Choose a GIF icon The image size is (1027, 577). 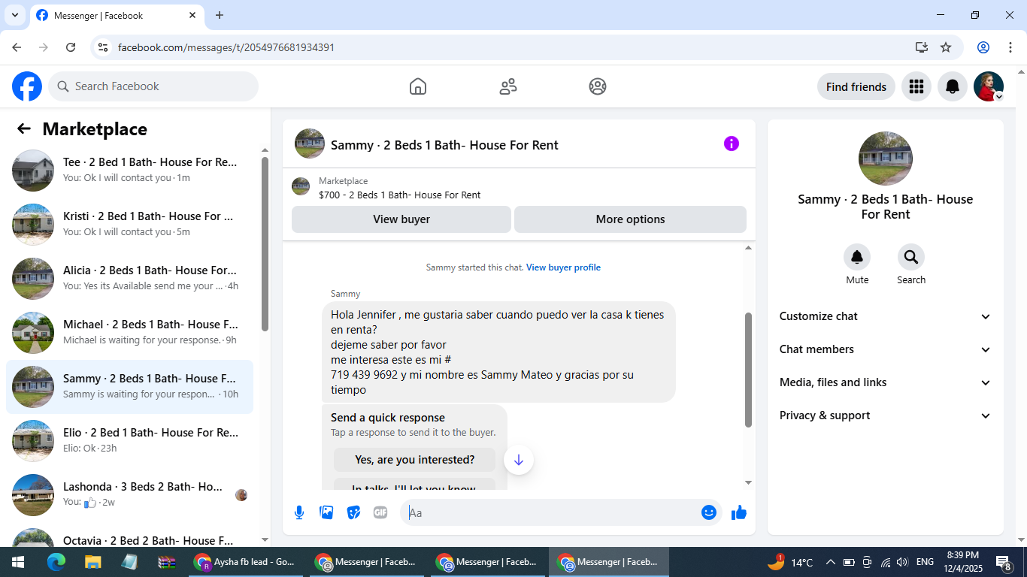point(380,512)
